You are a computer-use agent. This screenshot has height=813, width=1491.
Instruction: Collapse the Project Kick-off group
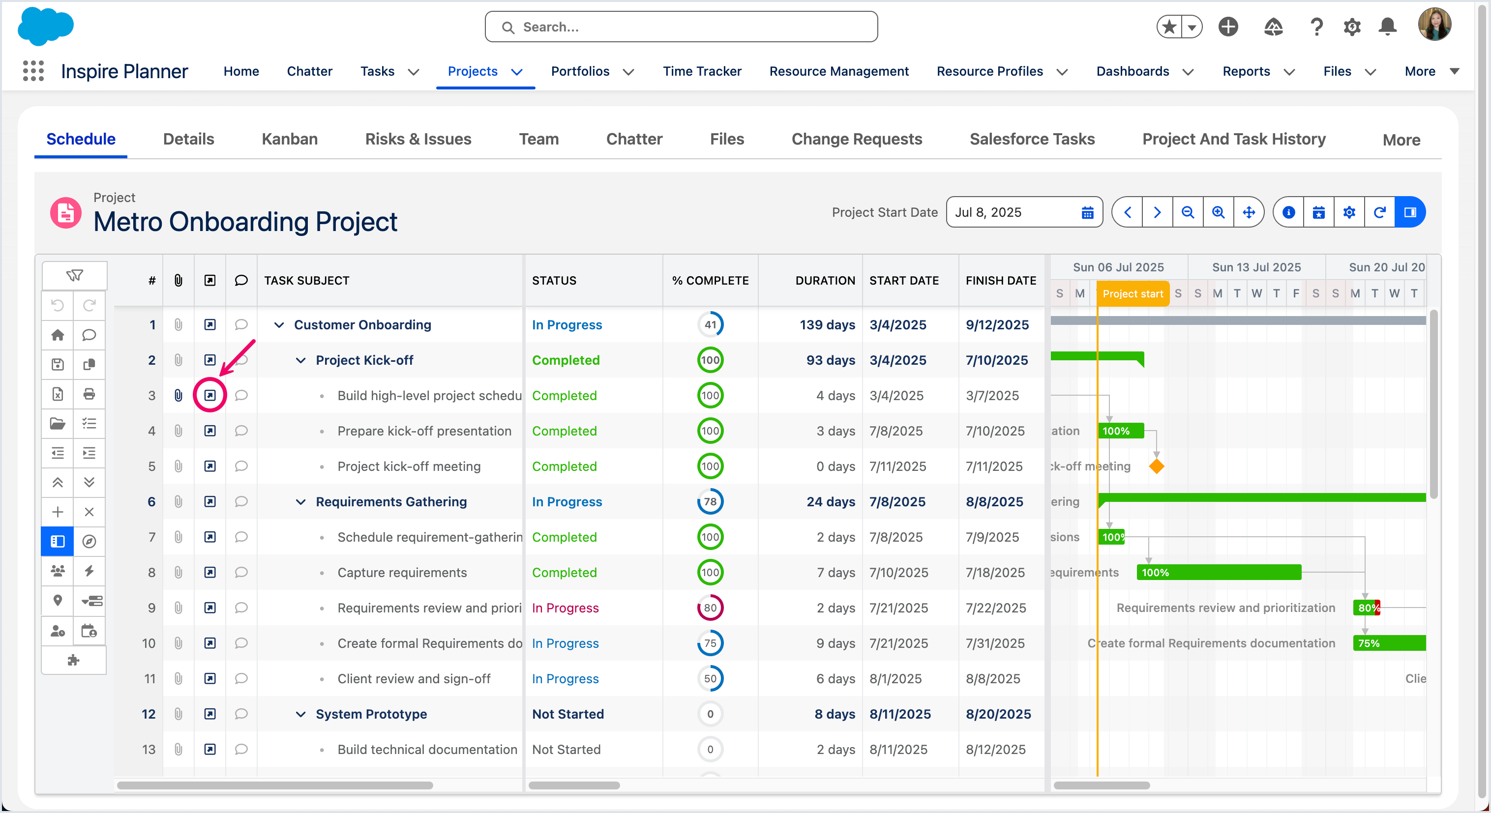[x=301, y=360]
